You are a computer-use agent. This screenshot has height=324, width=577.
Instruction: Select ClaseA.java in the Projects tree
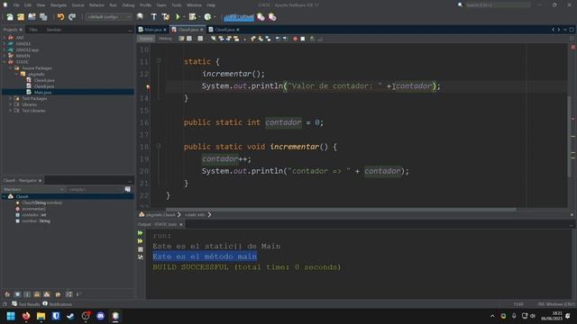click(x=44, y=80)
